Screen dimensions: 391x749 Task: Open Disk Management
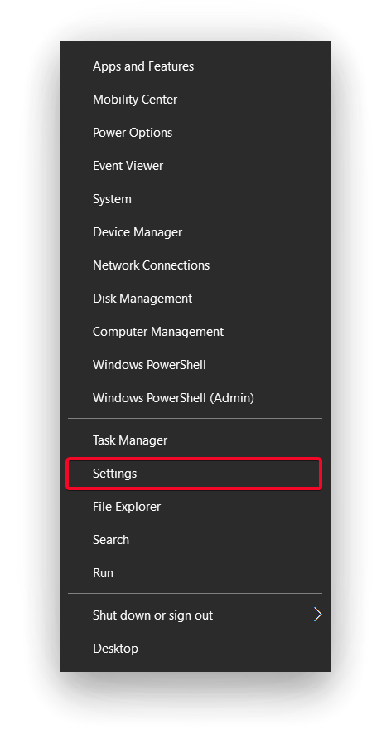click(x=195, y=299)
